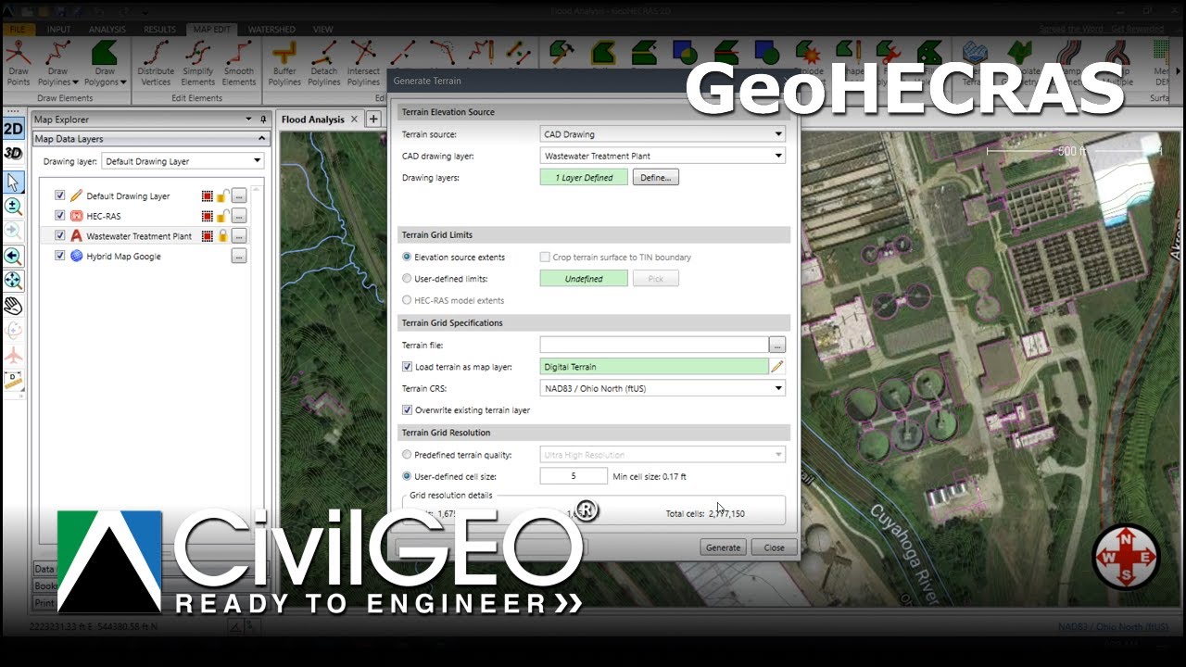Screen dimensions: 1186x667
Task: Switch to the WATERSHED ribbon tab
Action: point(271,30)
